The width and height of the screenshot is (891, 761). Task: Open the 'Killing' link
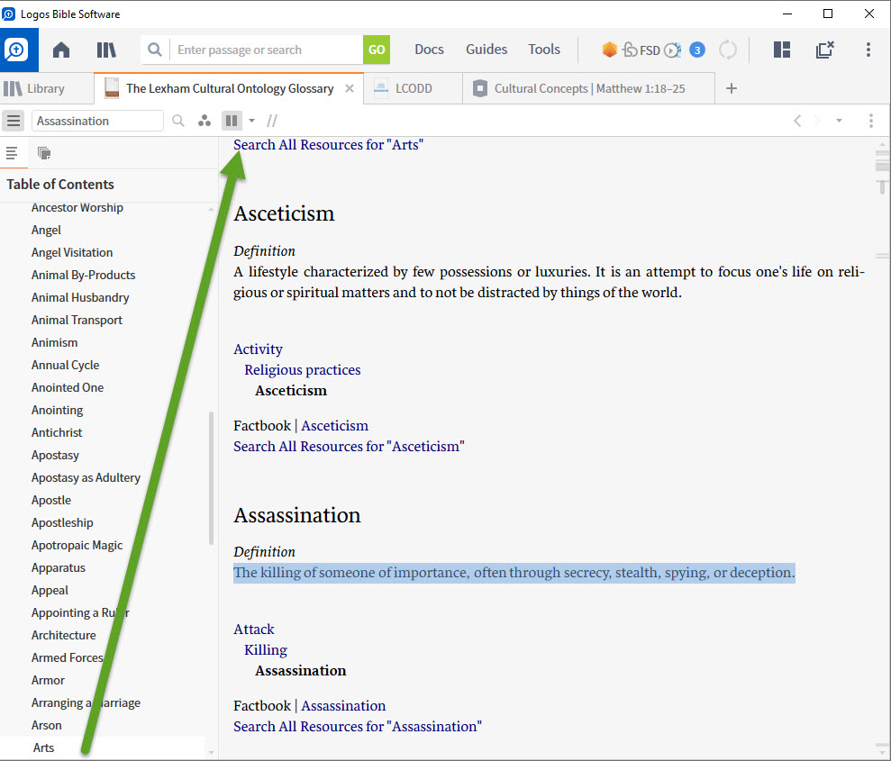pos(266,650)
